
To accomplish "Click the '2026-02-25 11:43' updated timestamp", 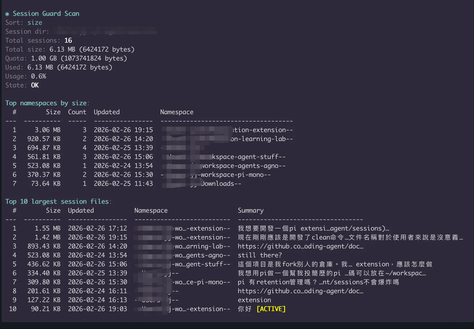I will tap(123, 184).
